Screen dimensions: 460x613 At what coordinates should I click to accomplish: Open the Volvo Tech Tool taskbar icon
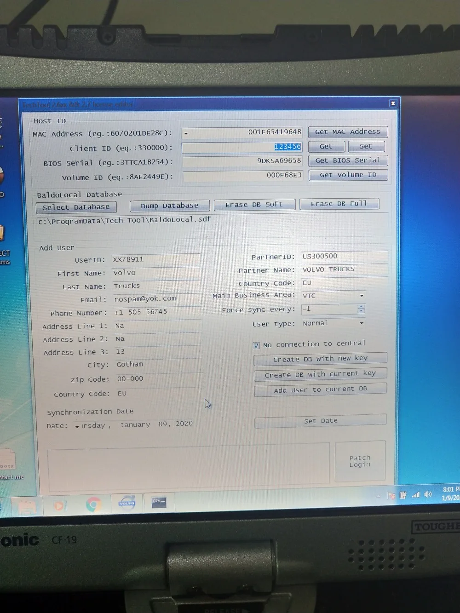pos(126,503)
